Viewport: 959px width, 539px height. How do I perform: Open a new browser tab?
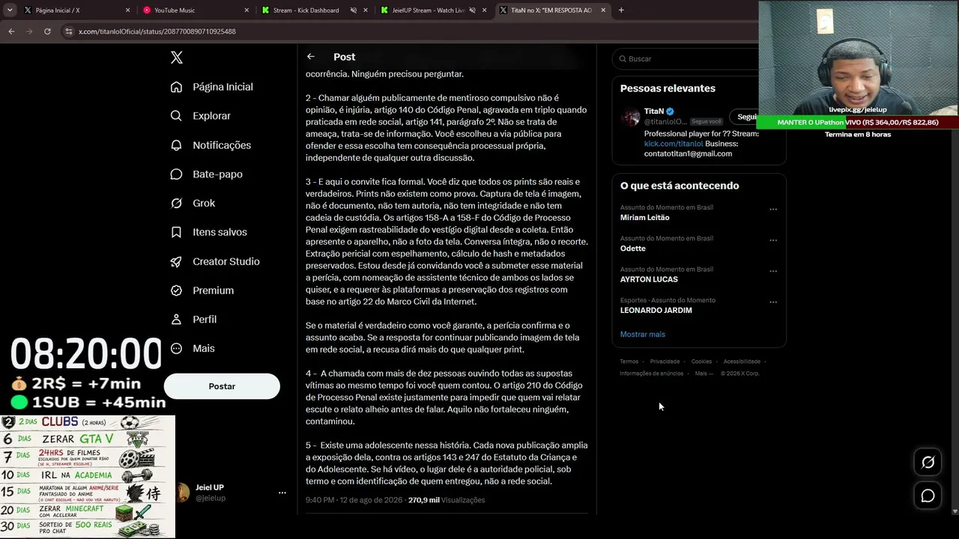click(x=621, y=10)
